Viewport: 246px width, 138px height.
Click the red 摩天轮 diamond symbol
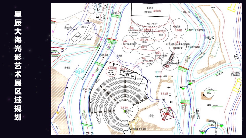tap(167, 113)
